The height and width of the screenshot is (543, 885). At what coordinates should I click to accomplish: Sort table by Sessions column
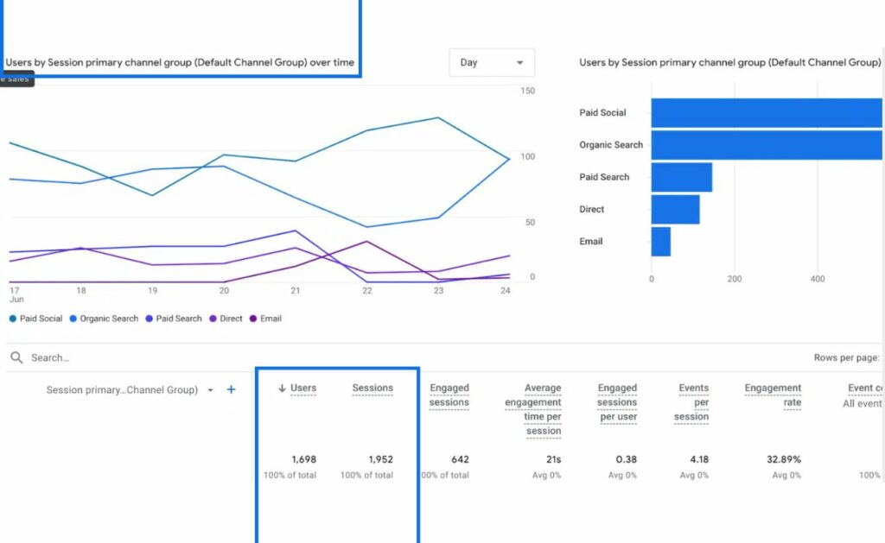pos(372,388)
